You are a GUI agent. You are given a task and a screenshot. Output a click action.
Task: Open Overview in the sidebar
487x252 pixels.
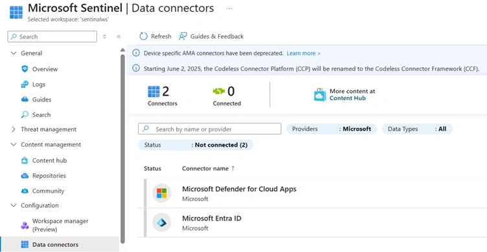coord(45,69)
